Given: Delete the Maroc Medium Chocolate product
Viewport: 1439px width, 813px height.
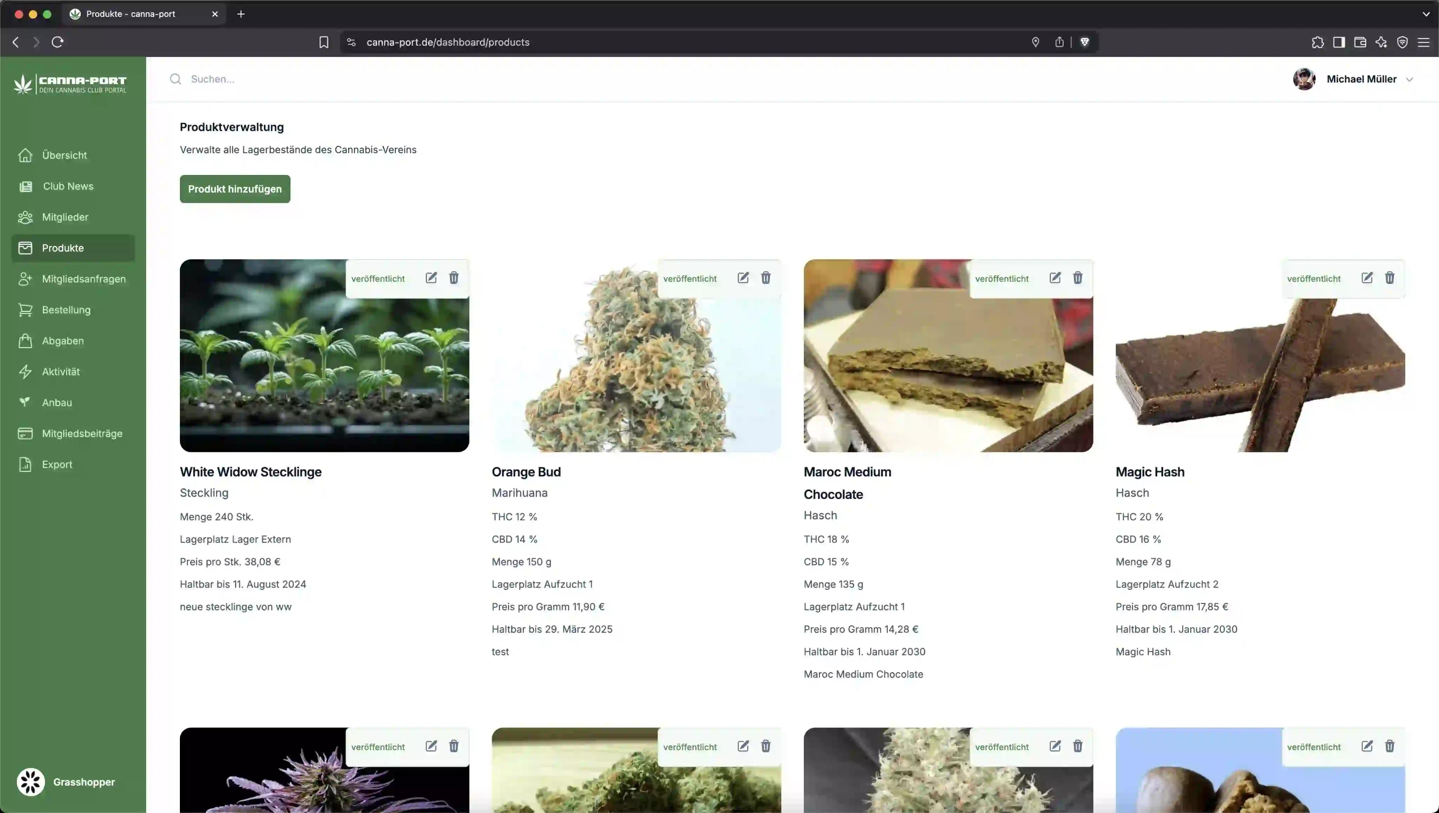Looking at the screenshot, I should point(1078,278).
